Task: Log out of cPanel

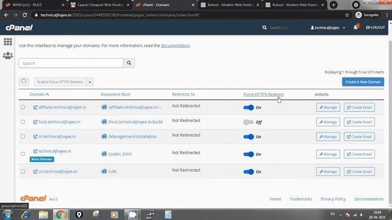Action: tap(375, 28)
